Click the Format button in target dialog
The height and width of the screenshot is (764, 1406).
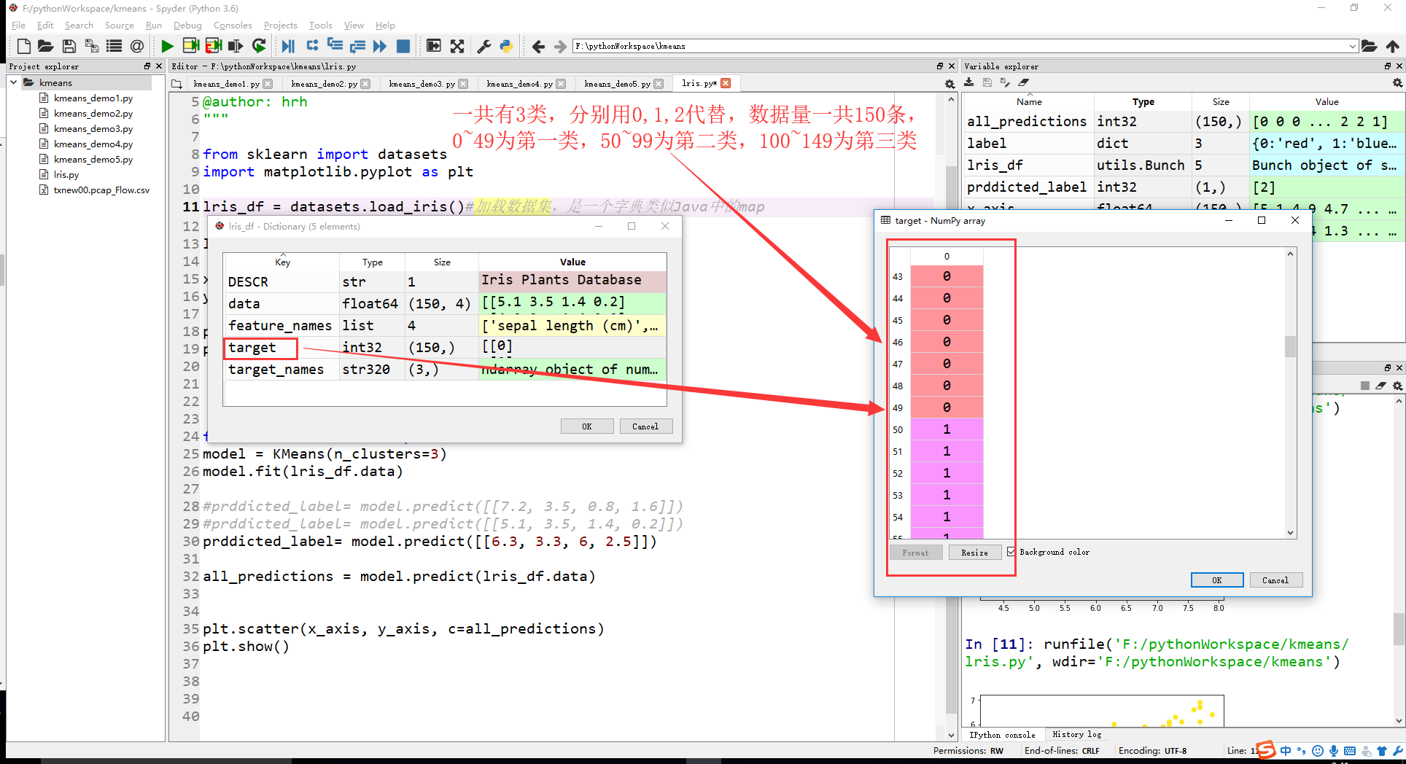[x=916, y=552]
